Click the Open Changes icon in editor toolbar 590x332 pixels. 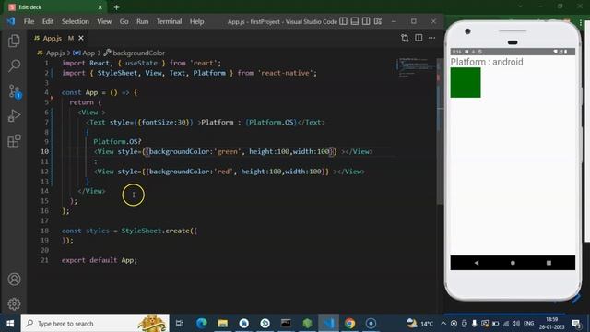point(405,38)
